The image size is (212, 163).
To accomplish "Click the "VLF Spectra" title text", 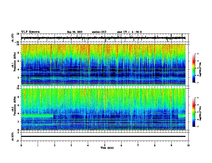I will (x=30, y=32).
